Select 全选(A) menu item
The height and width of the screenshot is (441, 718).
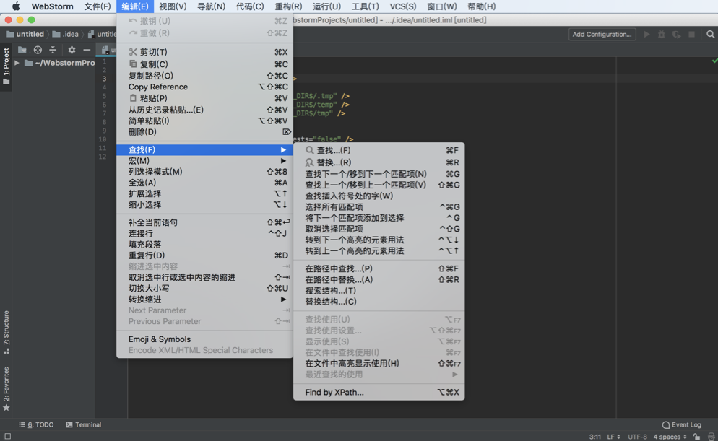click(x=204, y=183)
